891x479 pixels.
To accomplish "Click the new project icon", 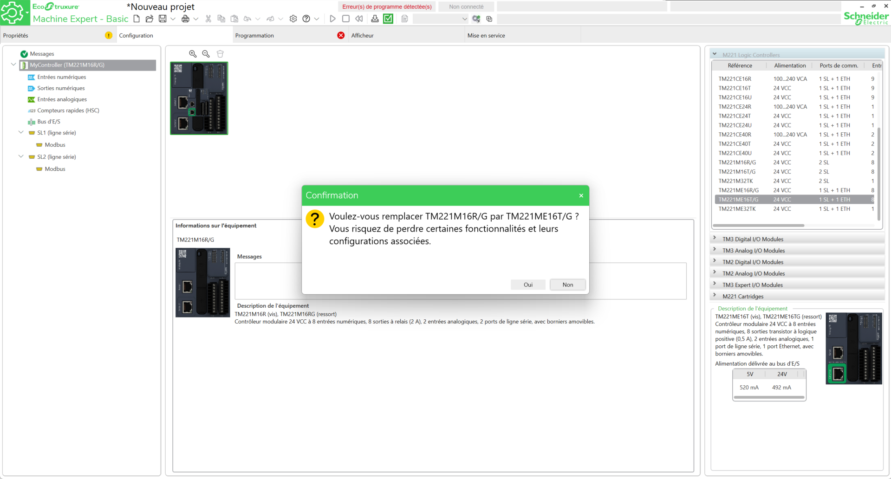I will (x=137, y=19).
